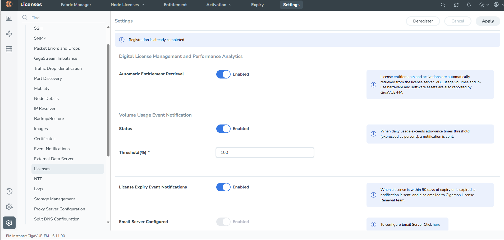Select the Settings tab
Viewport: 504px width, 240px height.
tap(291, 5)
